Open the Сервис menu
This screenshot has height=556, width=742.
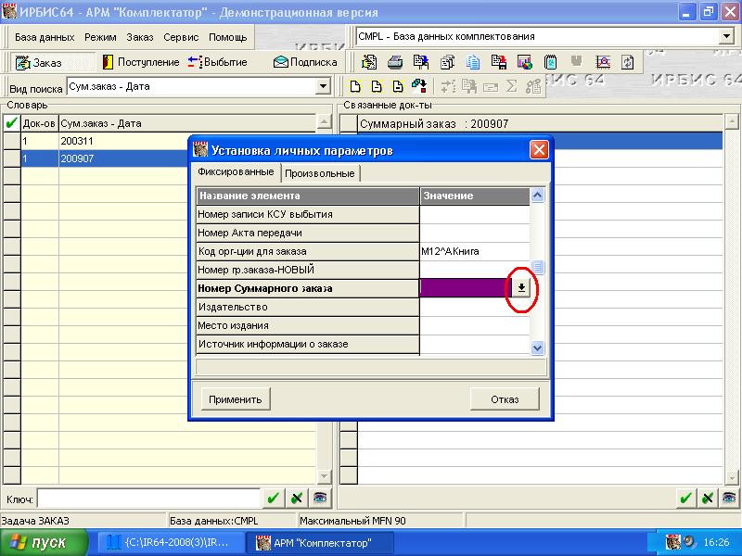[x=181, y=37]
